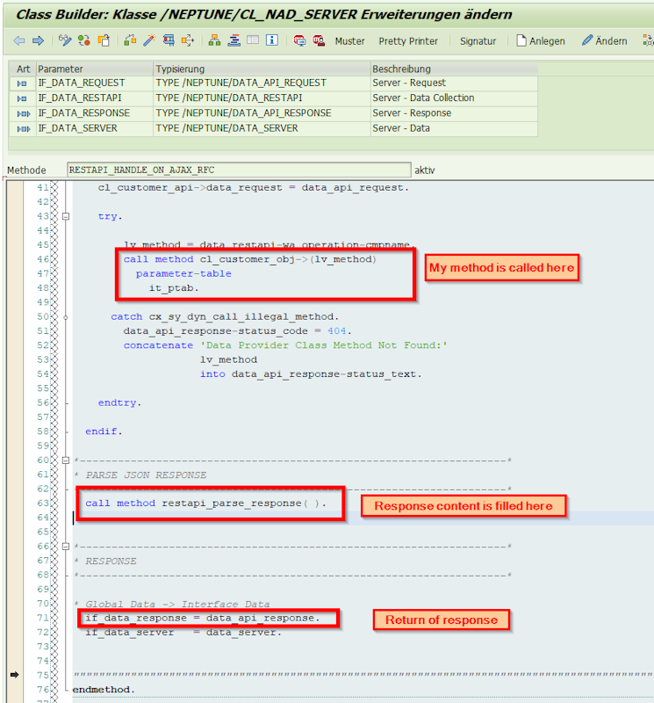
Task: Click the back navigation arrow icon
Action: click(x=18, y=40)
